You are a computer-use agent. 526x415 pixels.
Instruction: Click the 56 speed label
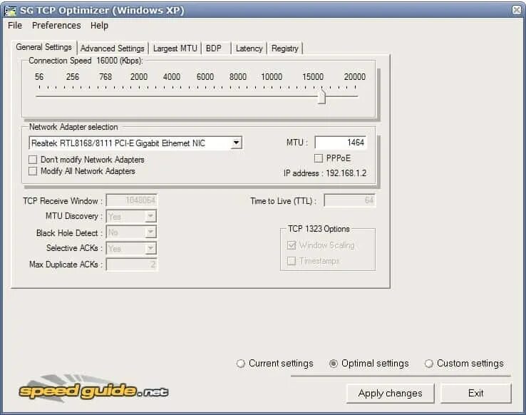pos(39,77)
